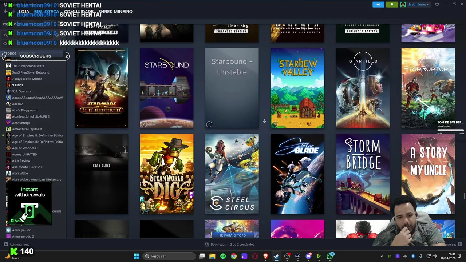Select AdVenture Capitalist in the list

point(27,129)
